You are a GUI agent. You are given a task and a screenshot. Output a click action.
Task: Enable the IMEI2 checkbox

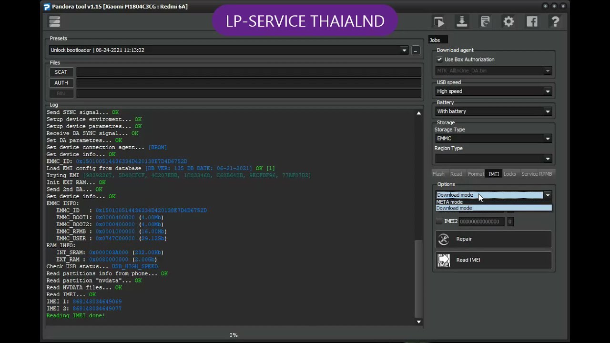(439, 221)
